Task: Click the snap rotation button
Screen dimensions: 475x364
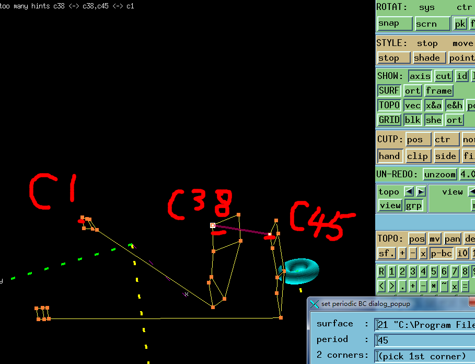Action: (x=394, y=24)
